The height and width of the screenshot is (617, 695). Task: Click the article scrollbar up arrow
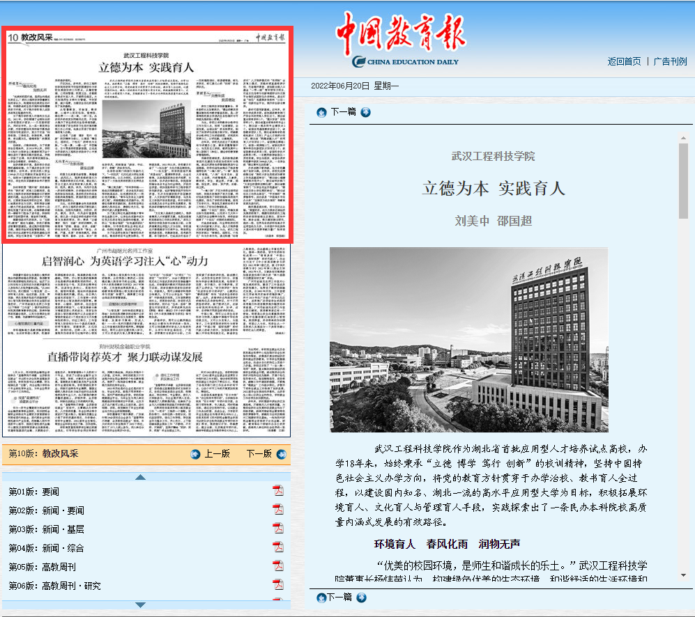coord(682,139)
